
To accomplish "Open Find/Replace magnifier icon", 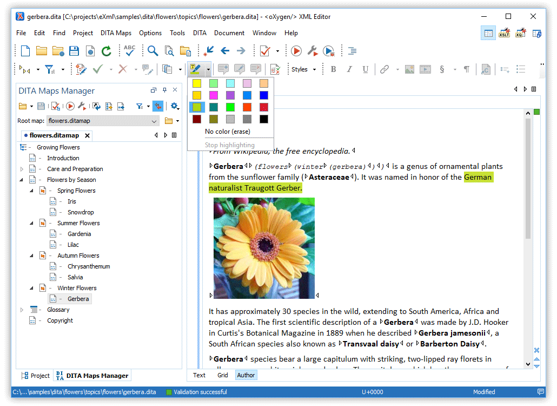I will click(x=152, y=51).
